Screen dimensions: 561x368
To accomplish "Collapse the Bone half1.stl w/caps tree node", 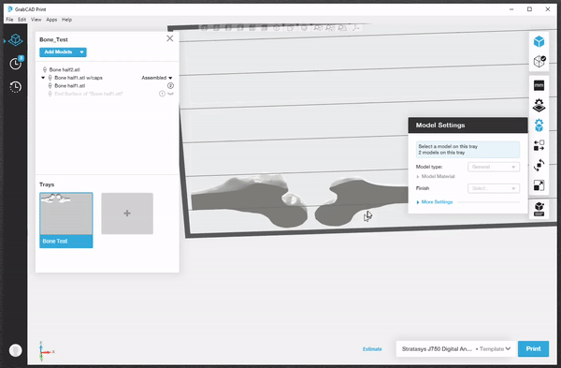I will [43, 78].
